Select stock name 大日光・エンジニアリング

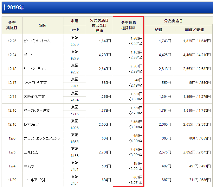[42, 138]
